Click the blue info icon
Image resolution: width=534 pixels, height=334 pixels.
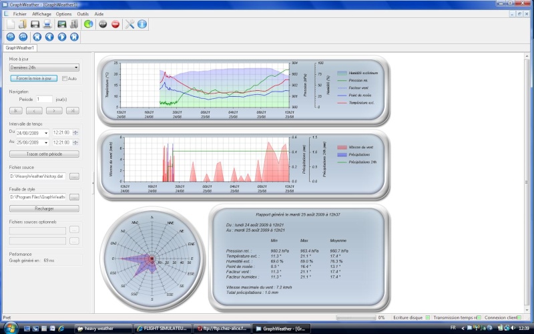coord(142,24)
